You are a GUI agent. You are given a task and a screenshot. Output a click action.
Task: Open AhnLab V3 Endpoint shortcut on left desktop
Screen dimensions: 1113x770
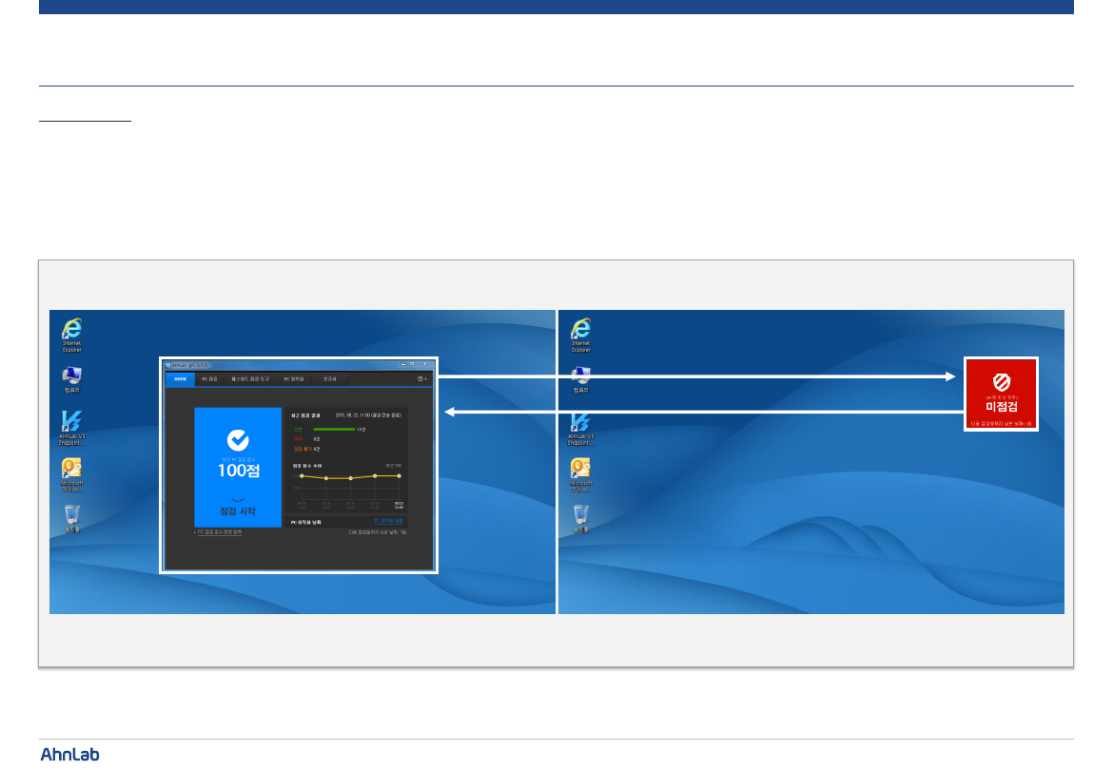pos(72,422)
